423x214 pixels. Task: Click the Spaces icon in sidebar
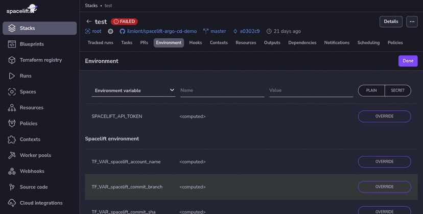(12, 92)
